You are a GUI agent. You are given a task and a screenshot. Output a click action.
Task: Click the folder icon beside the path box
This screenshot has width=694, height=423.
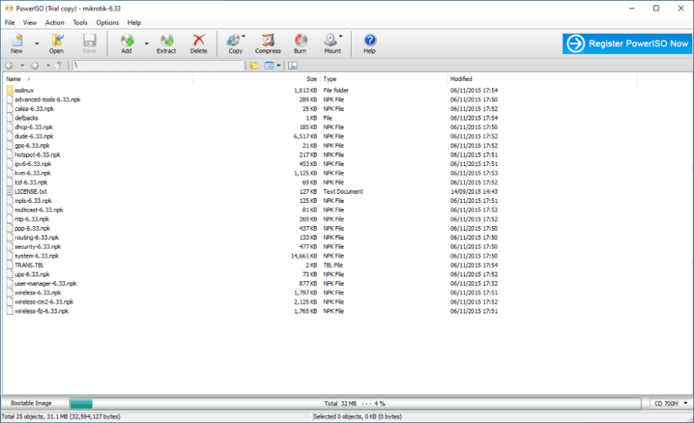point(254,66)
